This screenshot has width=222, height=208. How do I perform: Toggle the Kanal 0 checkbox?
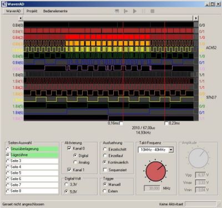tap(69, 148)
